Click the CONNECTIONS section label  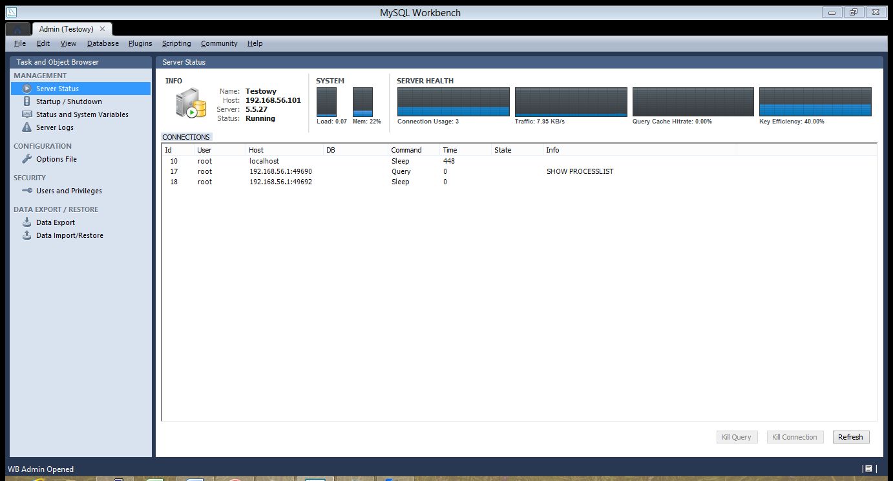tap(186, 137)
